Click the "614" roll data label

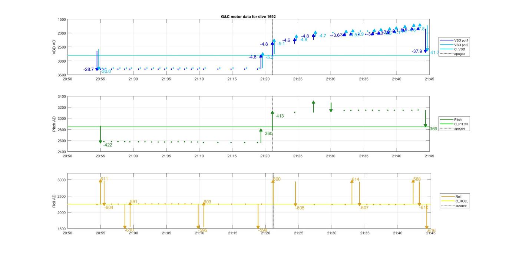356,179
